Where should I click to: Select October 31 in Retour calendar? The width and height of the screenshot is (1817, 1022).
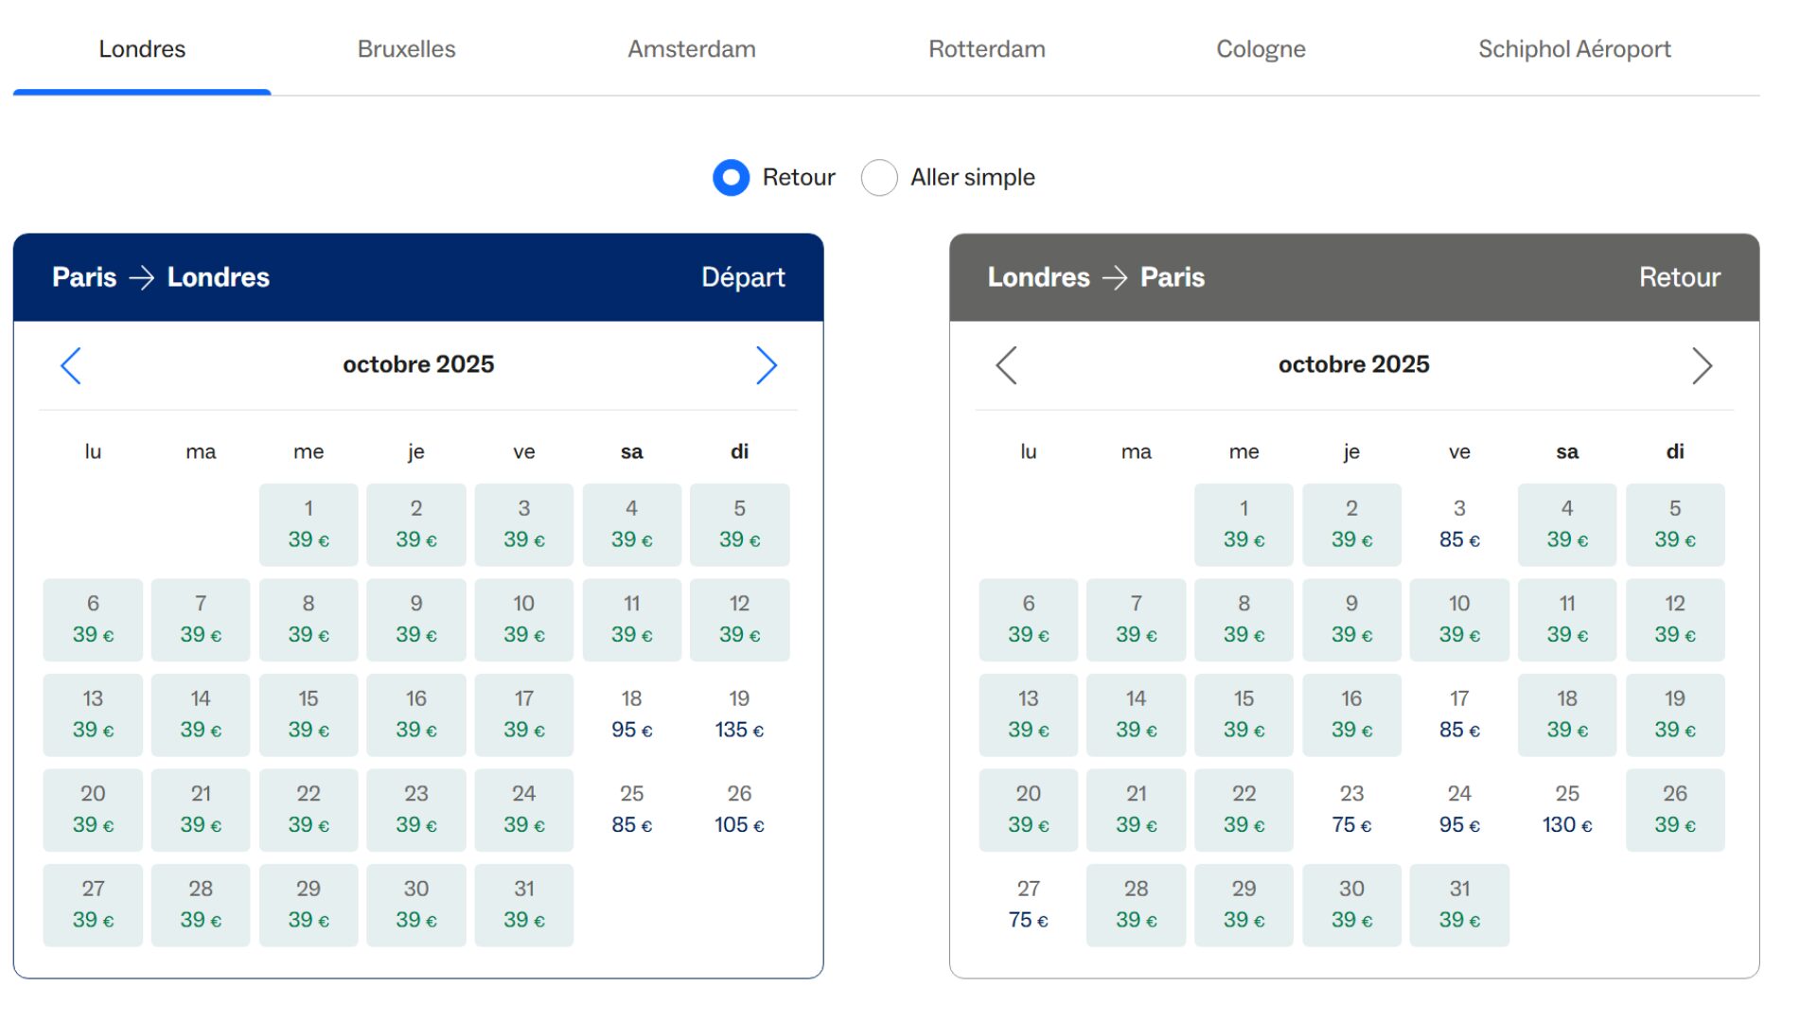pos(1459,905)
